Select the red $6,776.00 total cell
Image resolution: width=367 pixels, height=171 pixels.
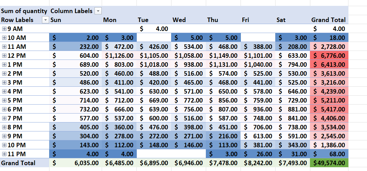coord(329,56)
